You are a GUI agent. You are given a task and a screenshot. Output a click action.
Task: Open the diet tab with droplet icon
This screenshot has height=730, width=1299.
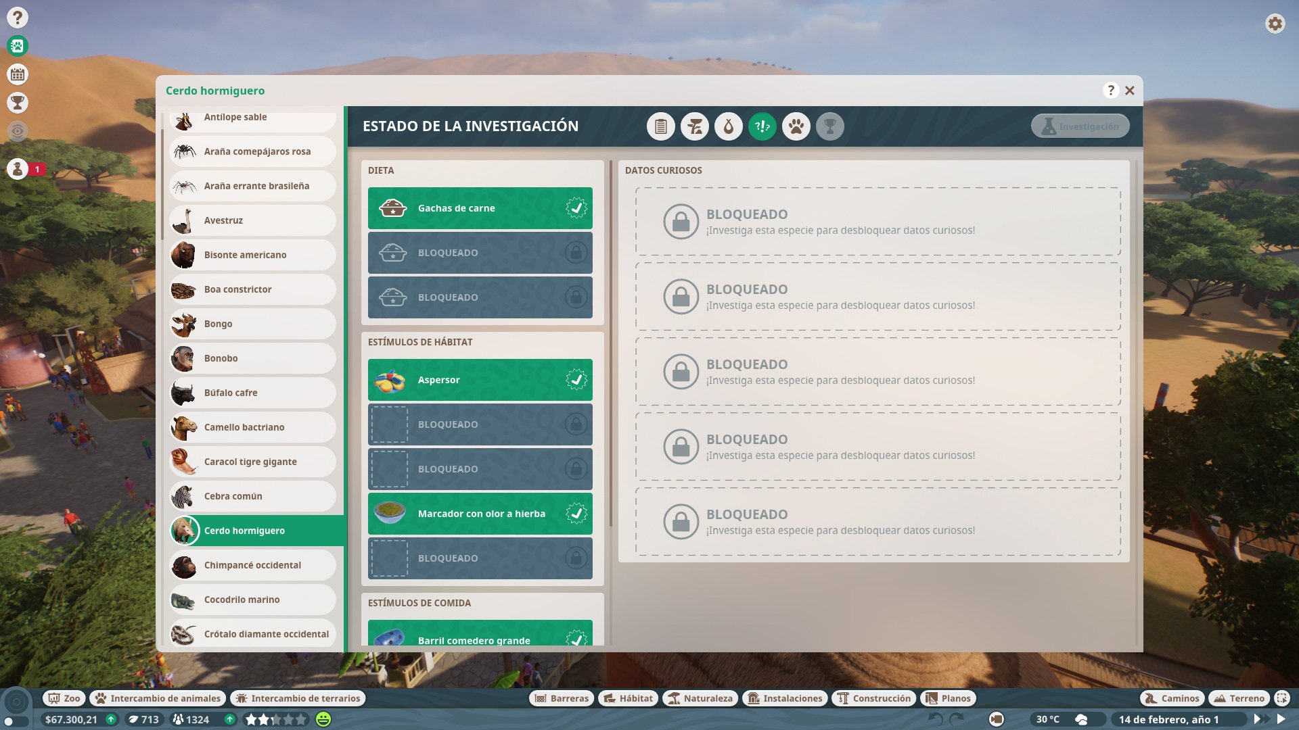[x=729, y=126]
